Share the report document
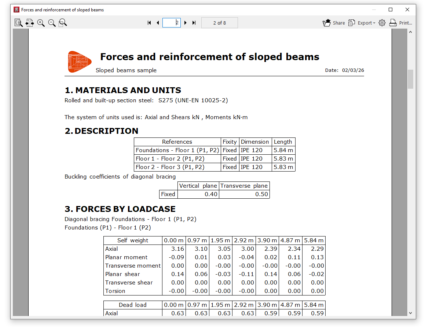Viewport: 429px width, 327px height. tap(334, 23)
